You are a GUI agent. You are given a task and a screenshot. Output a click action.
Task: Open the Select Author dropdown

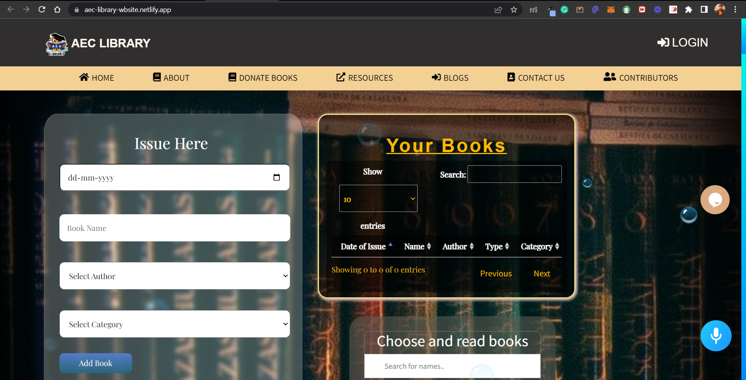click(x=174, y=276)
